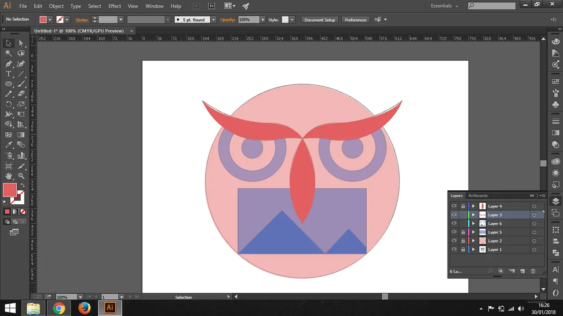Hide Layer 5 using its eye icon

pyautogui.click(x=454, y=232)
